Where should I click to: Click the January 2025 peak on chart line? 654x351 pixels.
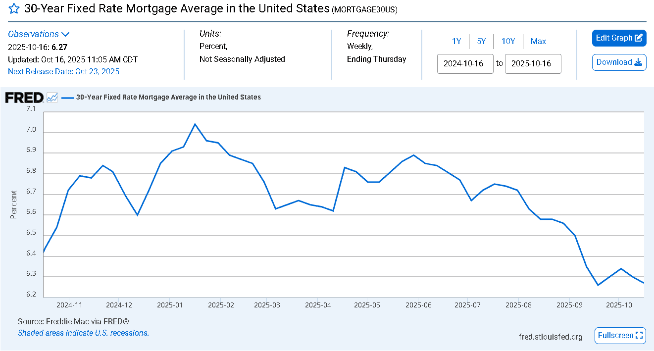click(195, 124)
